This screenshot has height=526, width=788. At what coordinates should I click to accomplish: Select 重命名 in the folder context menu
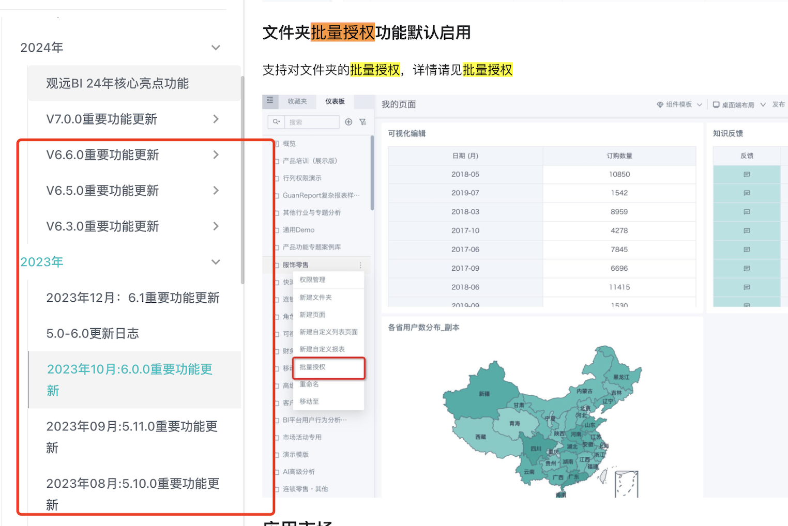(x=308, y=384)
